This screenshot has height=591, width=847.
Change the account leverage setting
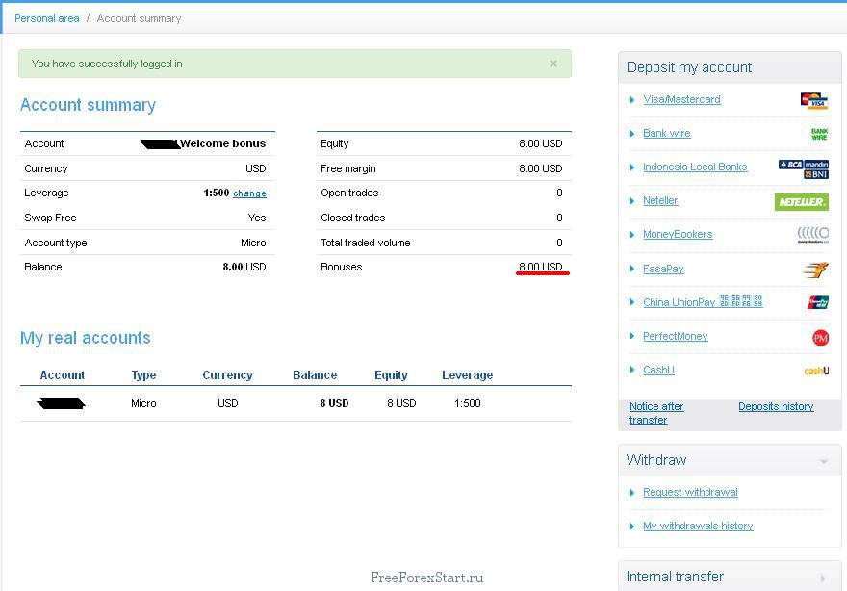click(249, 193)
